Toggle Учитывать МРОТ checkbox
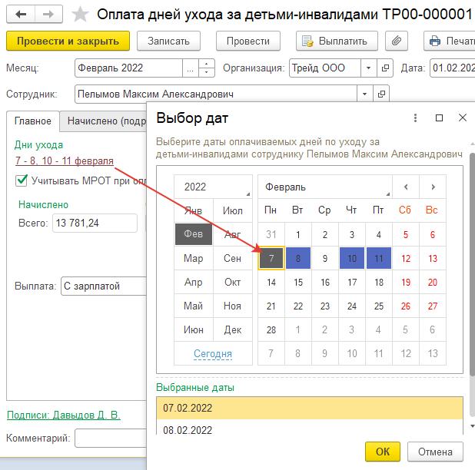This screenshot has height=470, width=475. pos(22,180)
